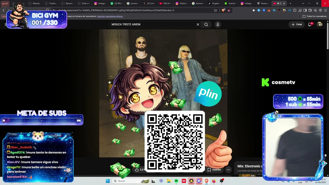The image size is (329, 185).
Task: Go back with the browser back arrow
Action: click(x=3, y=10)
